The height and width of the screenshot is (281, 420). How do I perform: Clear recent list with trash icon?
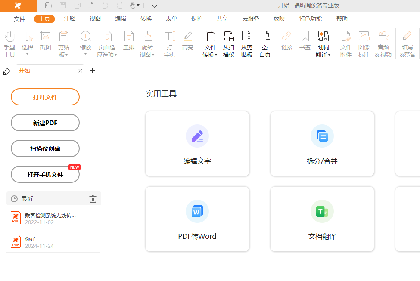point(93,199)
